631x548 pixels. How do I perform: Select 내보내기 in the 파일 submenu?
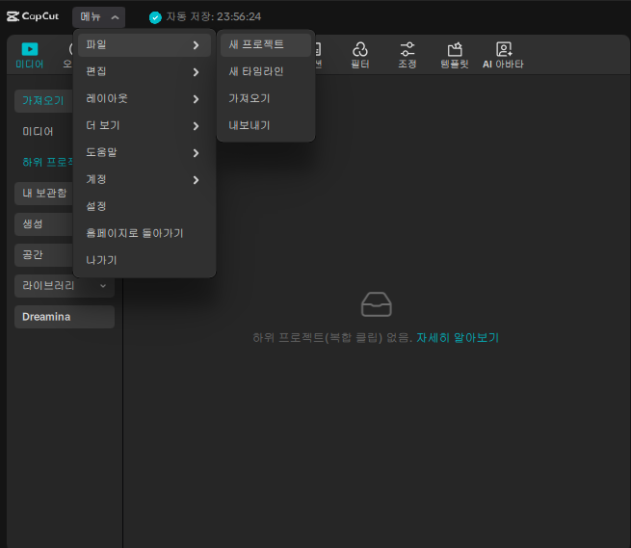[266, 125]
